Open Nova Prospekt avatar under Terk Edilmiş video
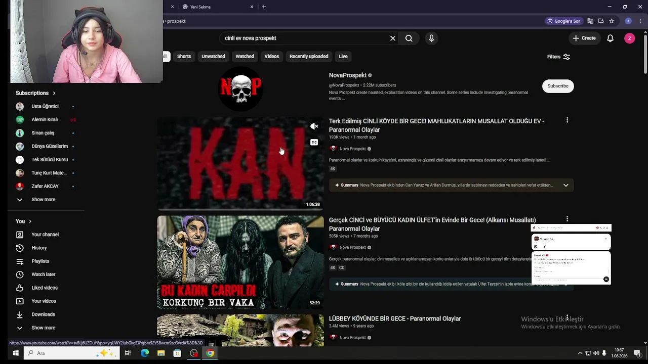Screen dimensions: 648x364 click(333, 149)
